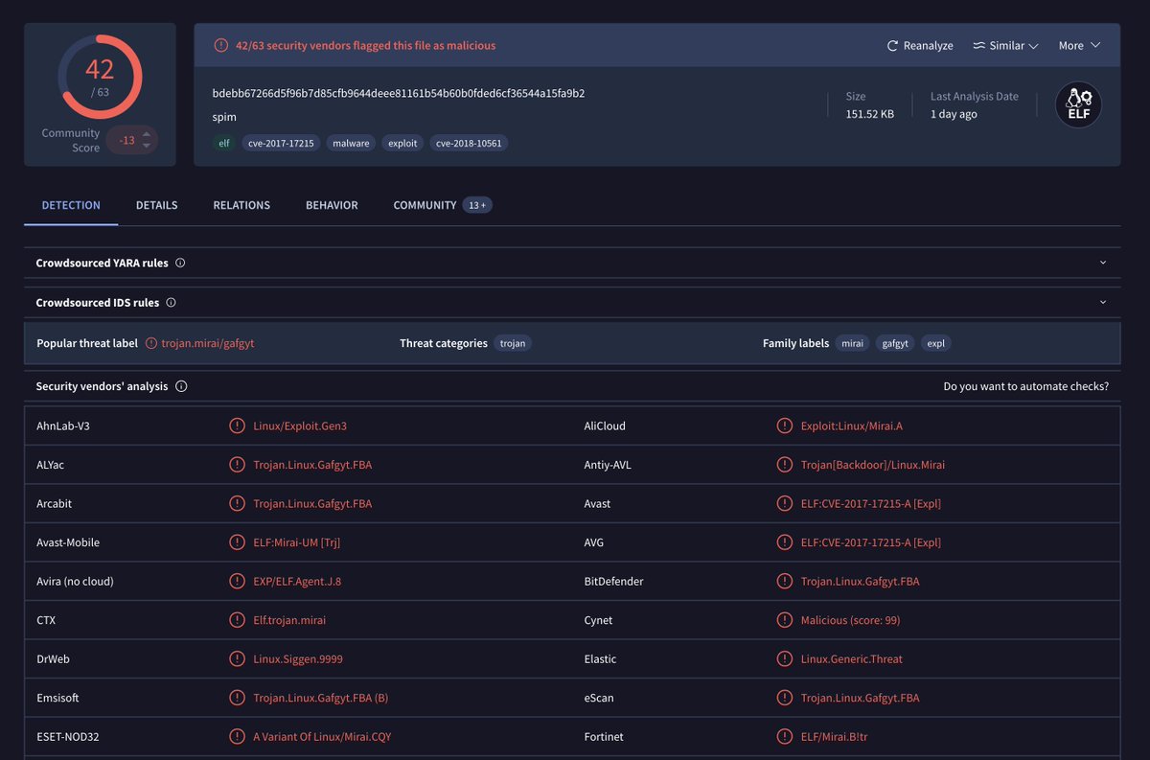Expand Crowdsourced YARA rules section
The height and width of the screenshot is (760, 1150).
point(1102,263)
